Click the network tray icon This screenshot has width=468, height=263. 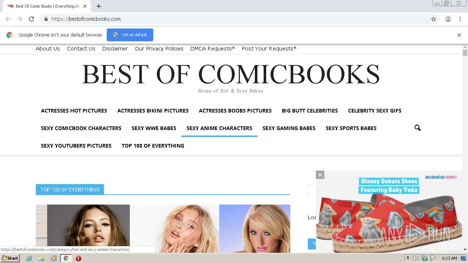click(424, 258)
